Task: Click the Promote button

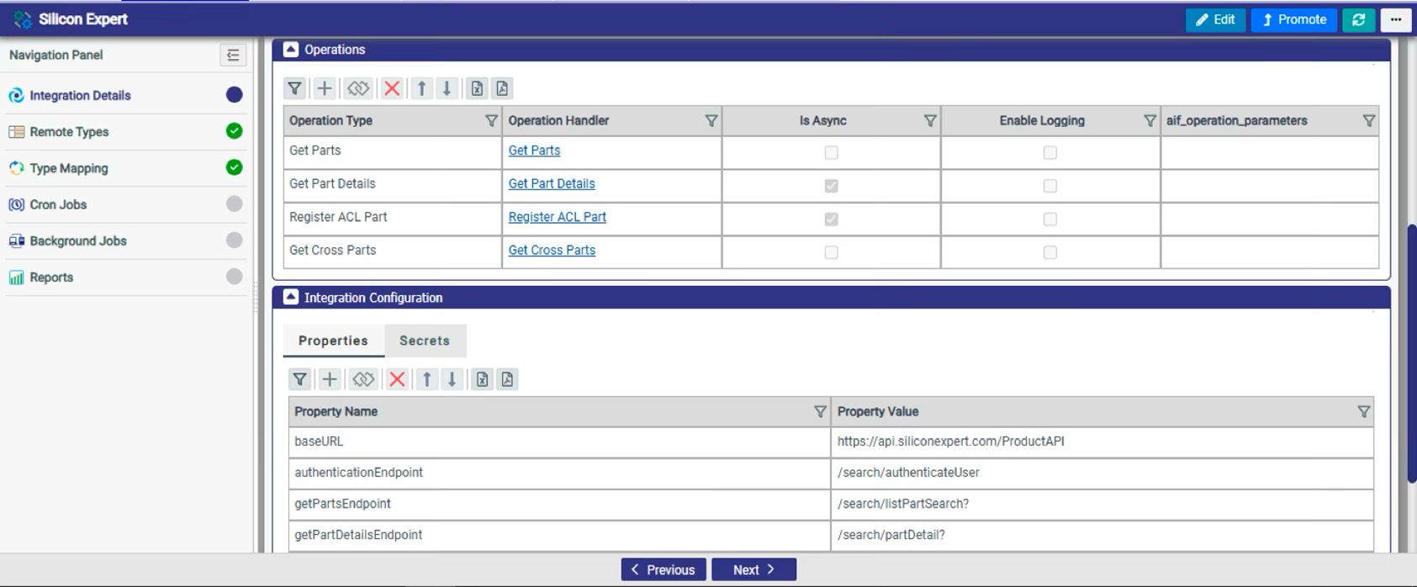Action: [x=1293, y=19]
